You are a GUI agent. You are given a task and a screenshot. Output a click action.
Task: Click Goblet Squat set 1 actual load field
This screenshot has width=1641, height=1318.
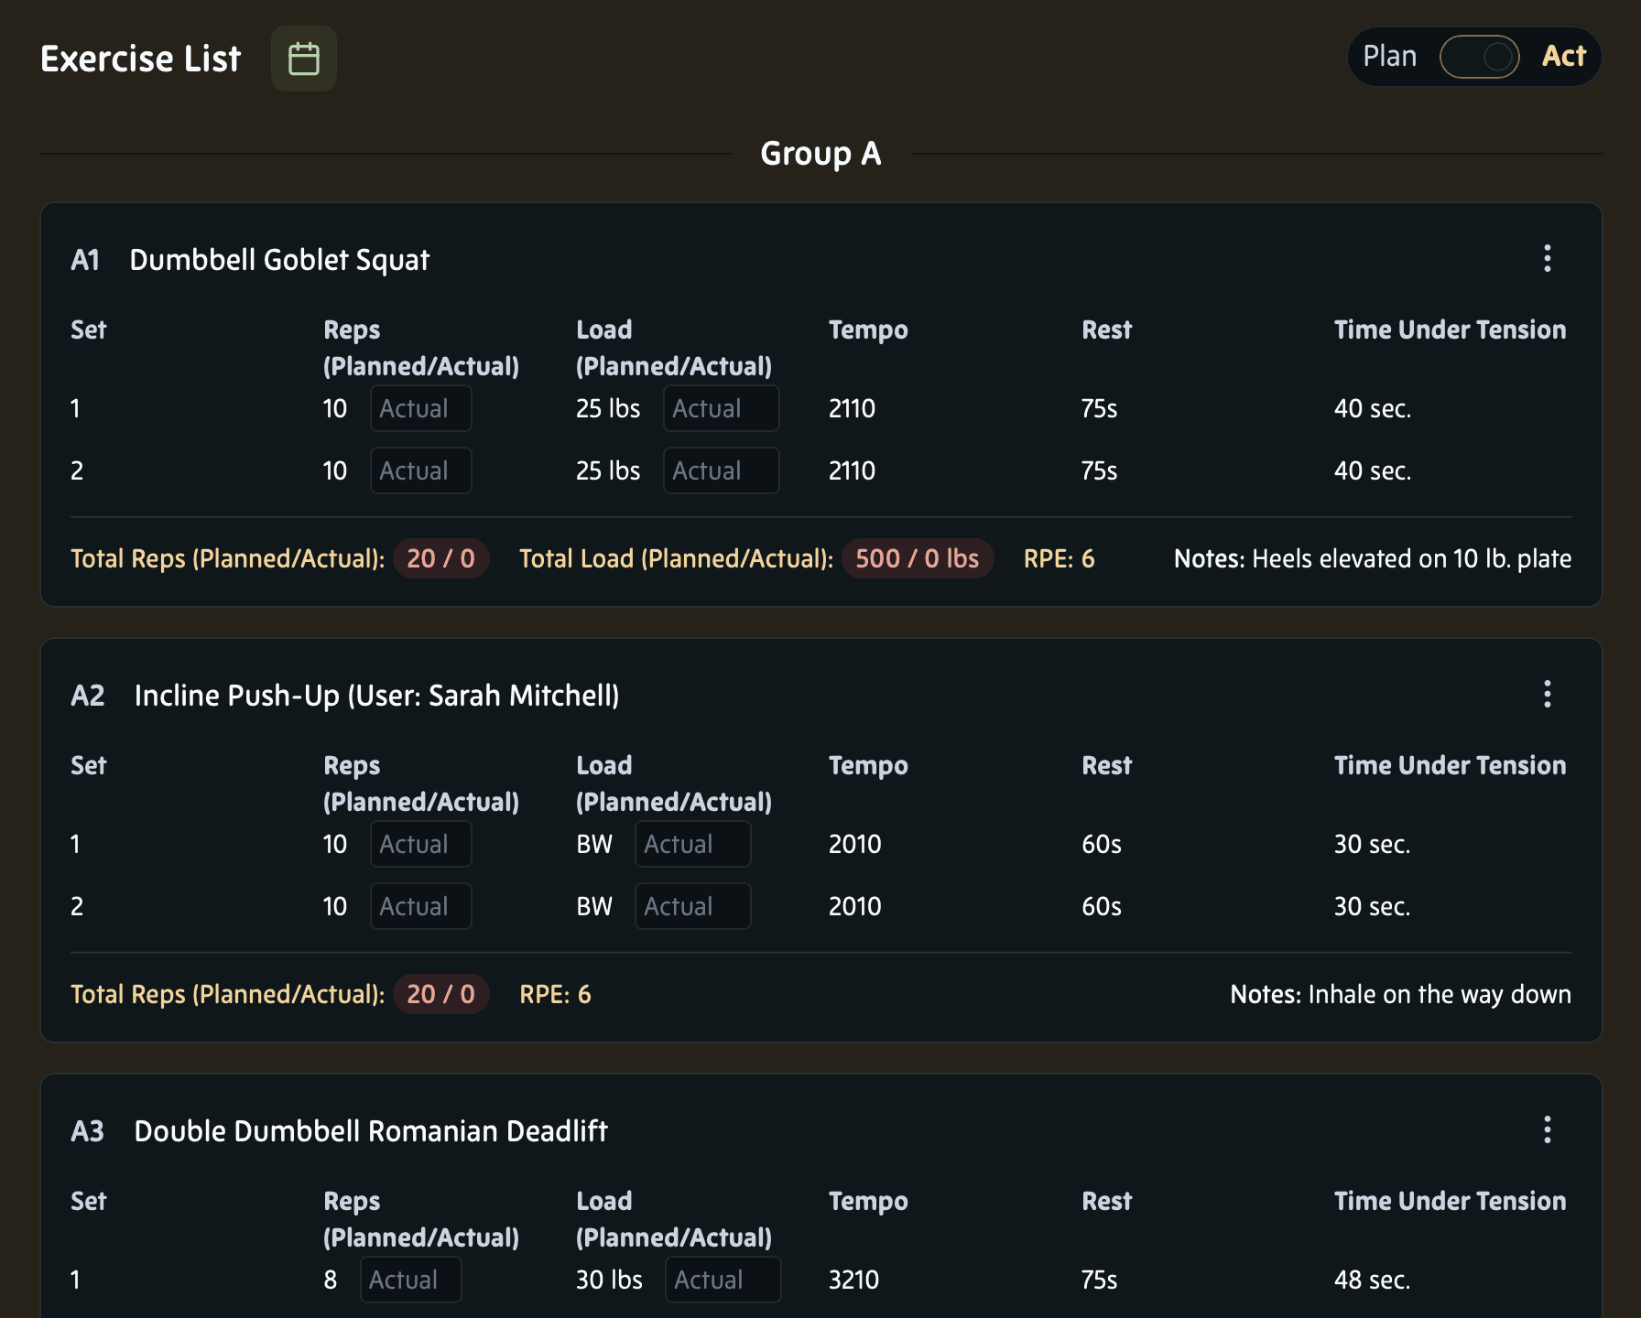coord(722,408)
